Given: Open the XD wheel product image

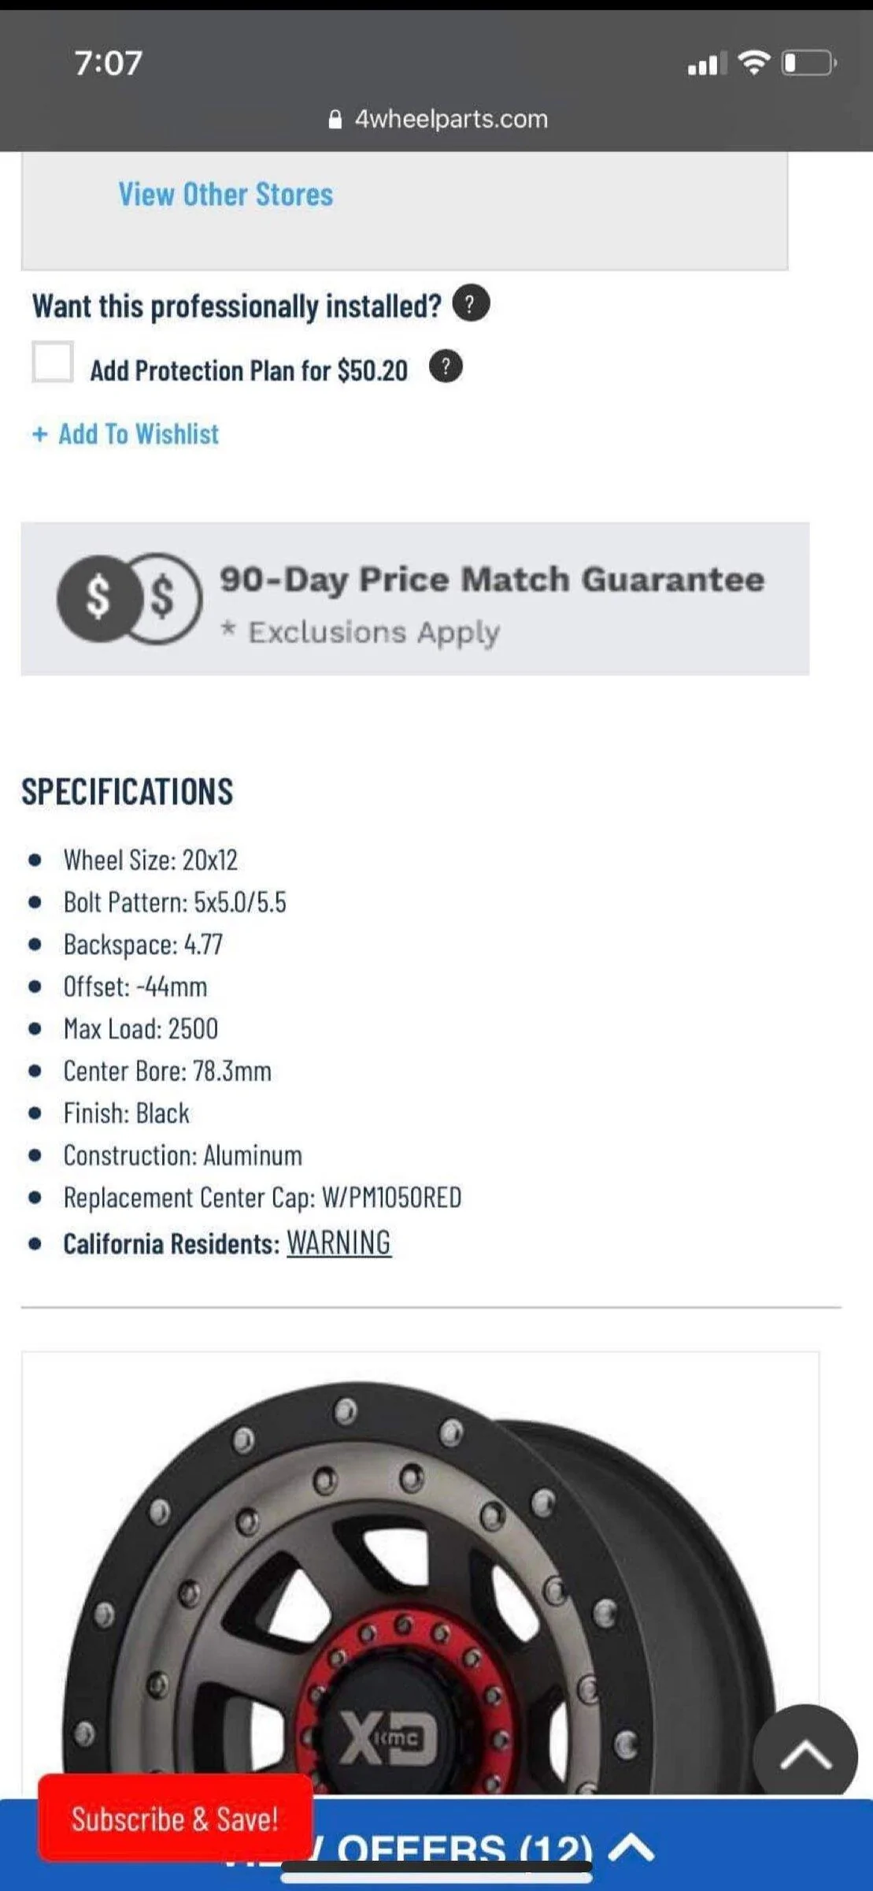Looking at the screenshot, I should coord(420,1576).
